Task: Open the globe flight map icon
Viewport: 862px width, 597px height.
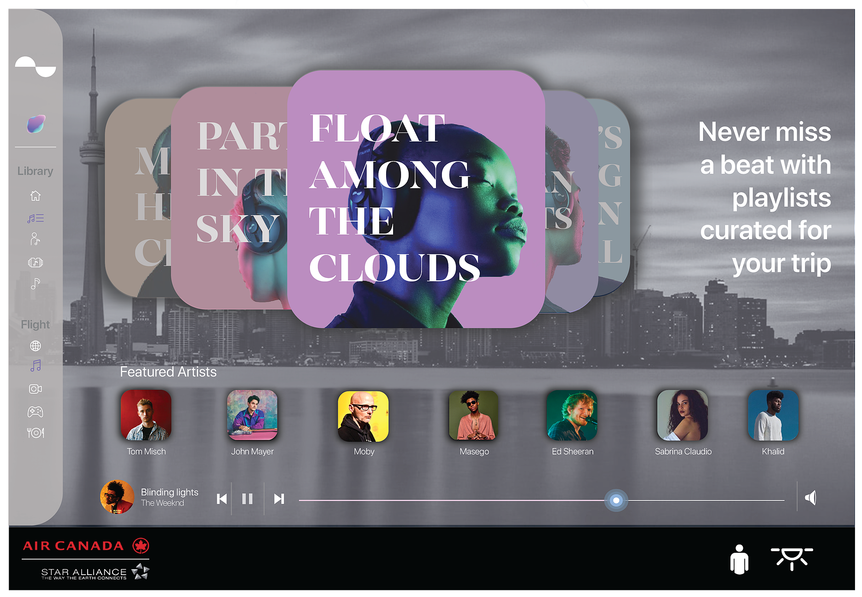Action: click(x=35, y=346)
